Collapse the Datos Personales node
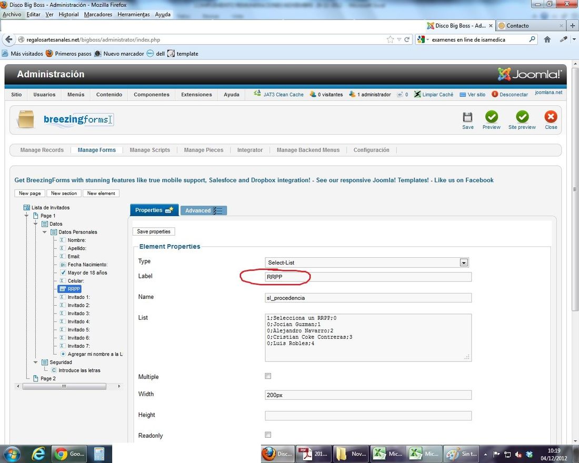This screenshot has width=579, height=463. (x=44, y=232)
